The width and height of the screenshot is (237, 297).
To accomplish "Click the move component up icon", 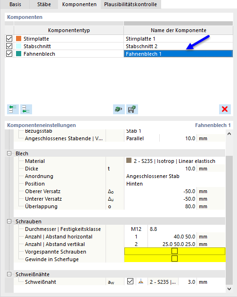I will [x=13, y=109].
